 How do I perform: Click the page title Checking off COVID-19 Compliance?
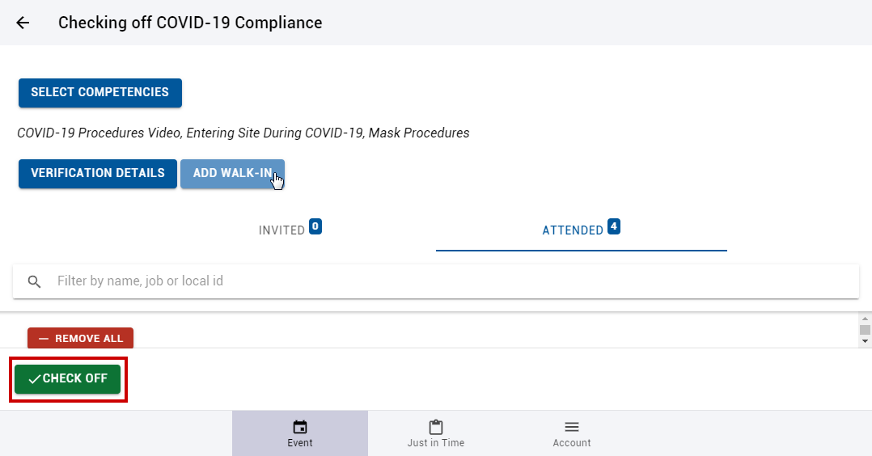(190, 23)
